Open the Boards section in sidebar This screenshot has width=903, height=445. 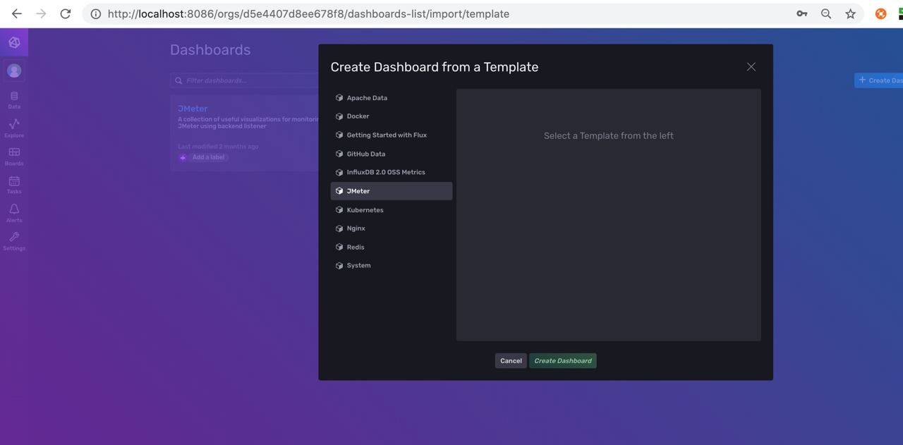point(14,156)
